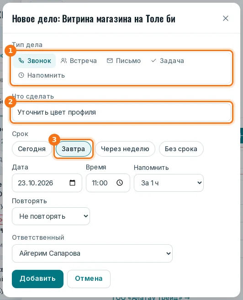
Task: Open the Ответственный dropdown Айгерим Сапарова
Action: (92, 253)
